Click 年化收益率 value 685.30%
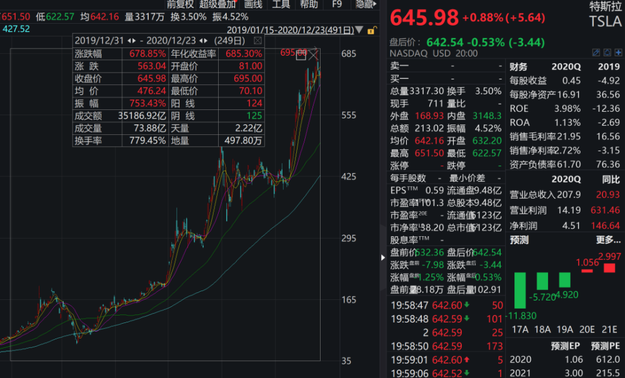 tap(244, 54)
